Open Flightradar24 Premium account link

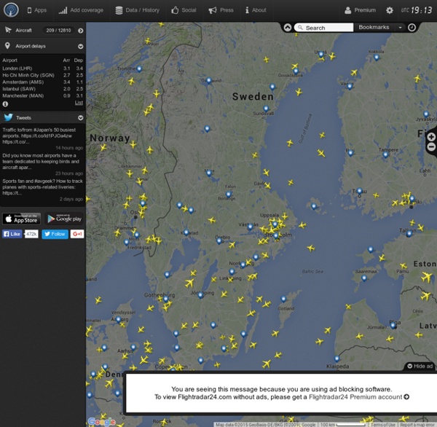tap(359, 397)
